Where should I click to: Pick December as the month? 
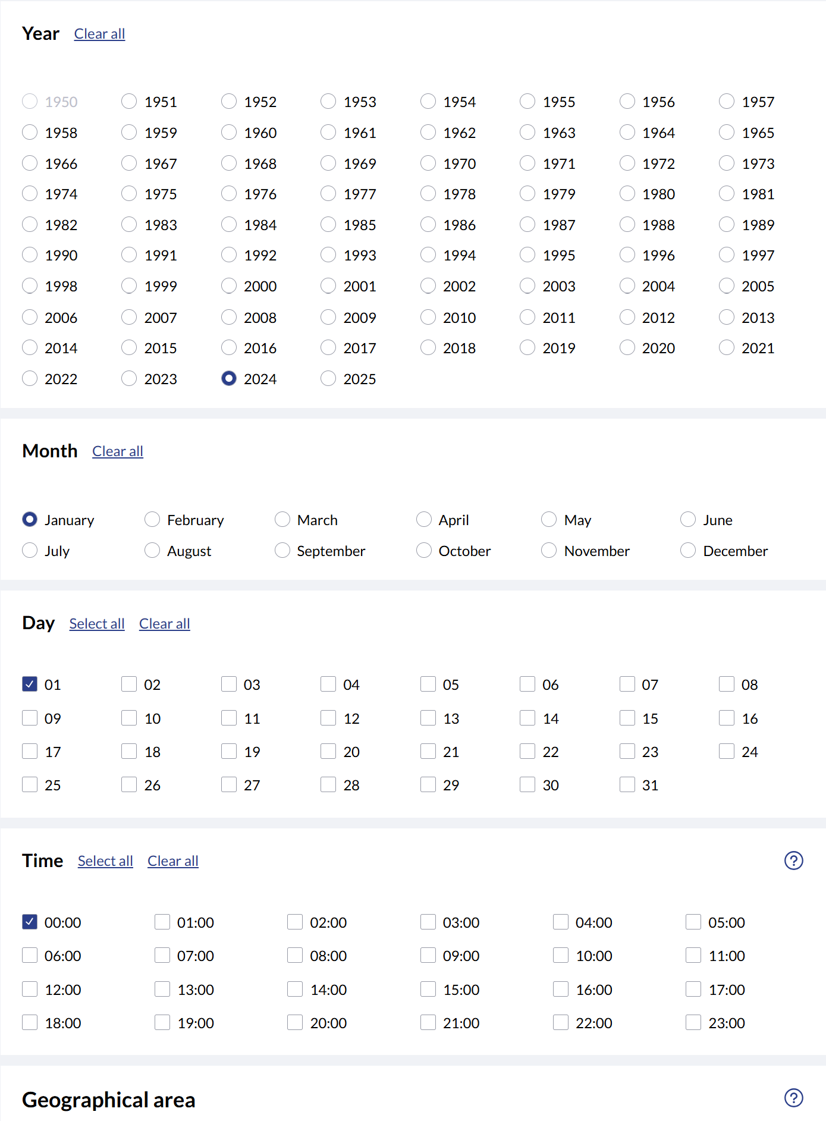click(688, 551)
